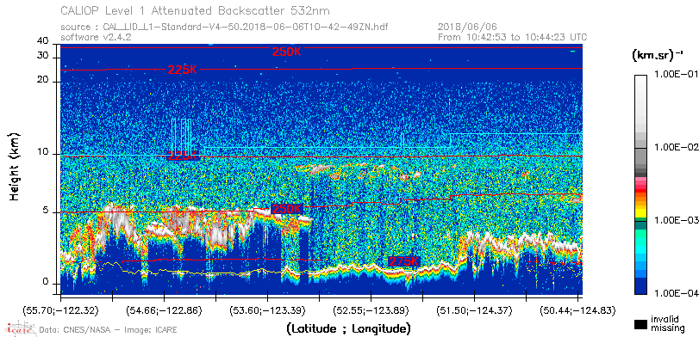Click the Latitude ; Longitude axis title
This screenshot has height=337, width=699.
pyautogui.click(x=348, y=329)
